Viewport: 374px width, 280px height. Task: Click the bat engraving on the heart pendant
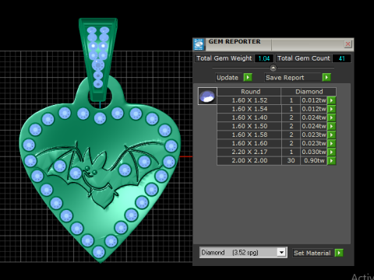click(99, 174)
